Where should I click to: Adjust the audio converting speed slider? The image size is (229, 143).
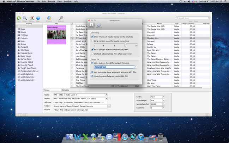125,44
